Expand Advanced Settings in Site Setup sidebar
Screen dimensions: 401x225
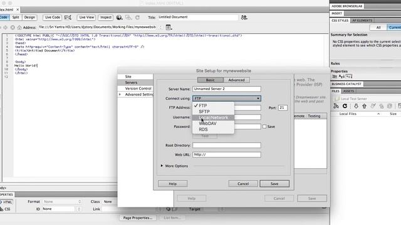[x=120, y=94]
